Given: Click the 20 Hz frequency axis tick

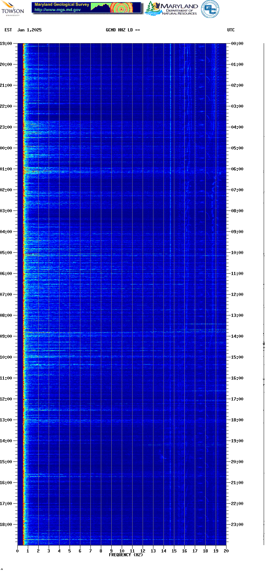Looking at the screenshot, I should pos(226,551).
